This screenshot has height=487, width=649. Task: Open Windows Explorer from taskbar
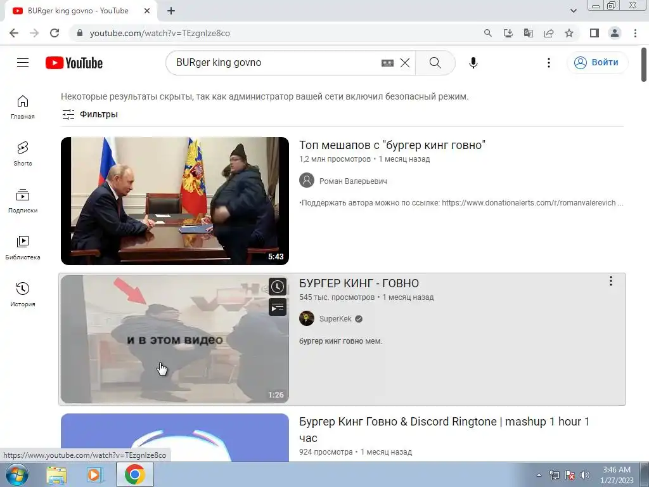tap(56, 474)
